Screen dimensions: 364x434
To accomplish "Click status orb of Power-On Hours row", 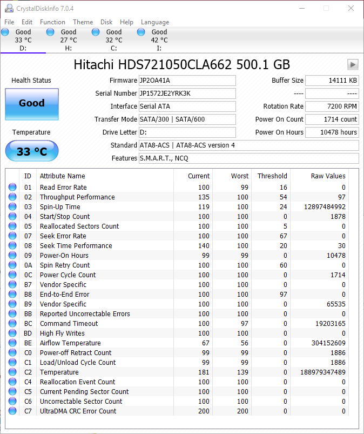I will [x=12, y=255].
